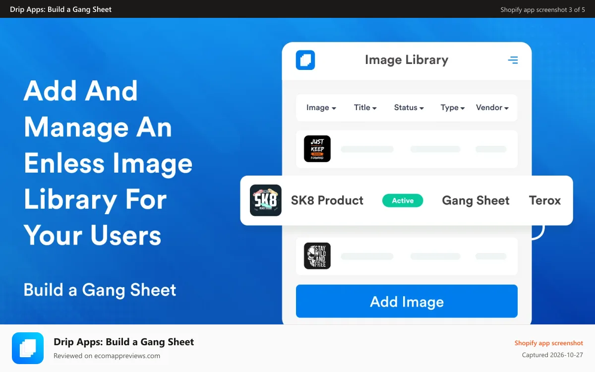Click the Drip Apps logo in footer
595x372 pixels.
[x=28, y=348]
